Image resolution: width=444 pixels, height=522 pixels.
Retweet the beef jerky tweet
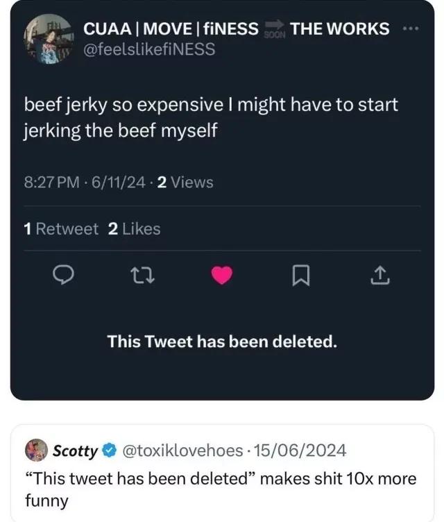(x=142, y=277)
